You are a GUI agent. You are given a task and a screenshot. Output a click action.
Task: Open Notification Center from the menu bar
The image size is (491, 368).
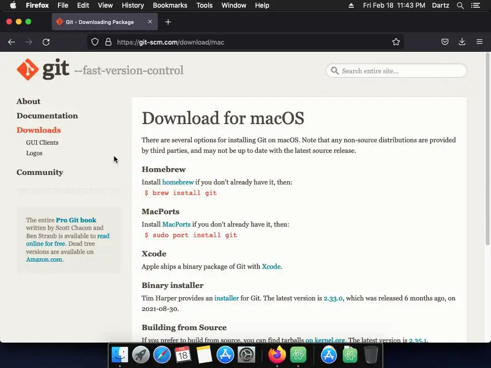coord(476,5)
